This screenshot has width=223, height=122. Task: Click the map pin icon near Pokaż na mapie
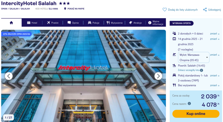65,9
